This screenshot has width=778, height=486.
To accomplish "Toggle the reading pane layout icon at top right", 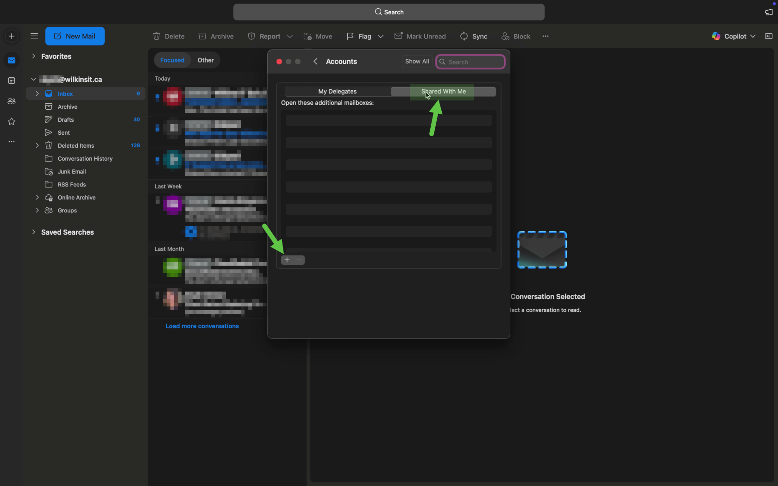I will [x=769, y=36].
